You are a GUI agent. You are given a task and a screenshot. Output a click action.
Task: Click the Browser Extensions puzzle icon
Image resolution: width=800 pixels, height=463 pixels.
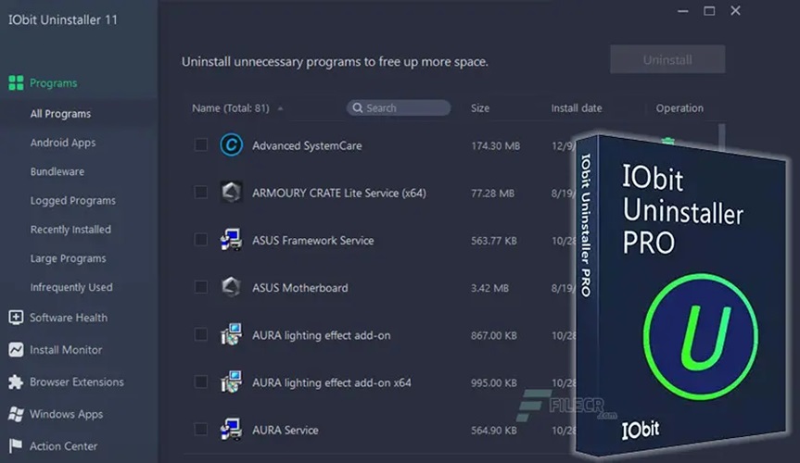(x=16, y=382)
